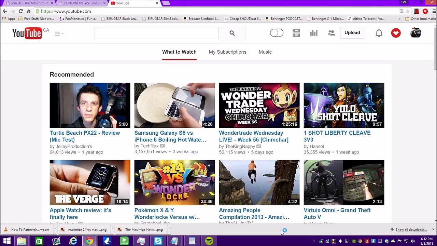Open the notifications bell
437x246 pixels.
(x=379, y=33)
